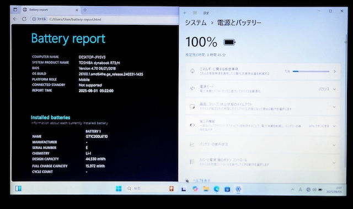Click the 44,530 mWh design capacity value
Screen dimensions: 353x209
(x=95, y=159)
